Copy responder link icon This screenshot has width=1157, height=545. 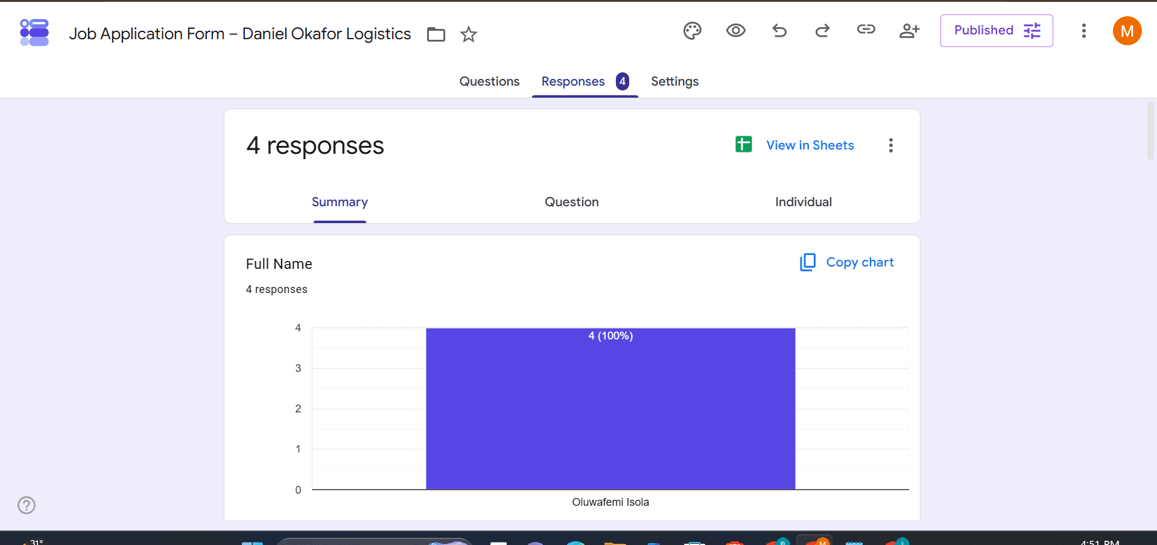866,30
